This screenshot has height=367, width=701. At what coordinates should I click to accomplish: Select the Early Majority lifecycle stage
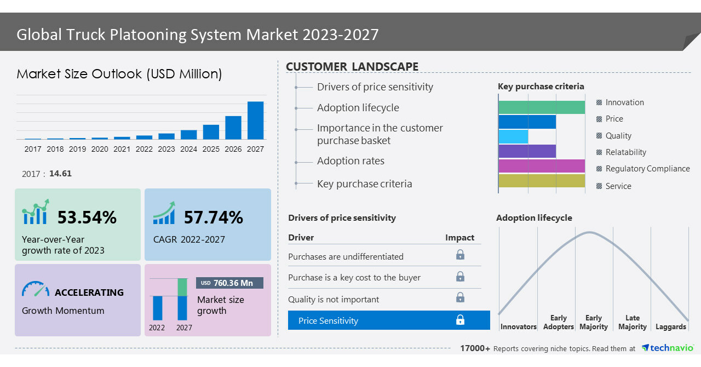click(594, 322)
